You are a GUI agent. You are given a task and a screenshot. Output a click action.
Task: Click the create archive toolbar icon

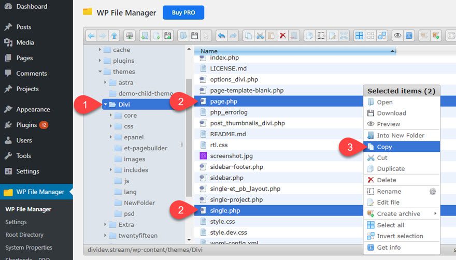436,36
